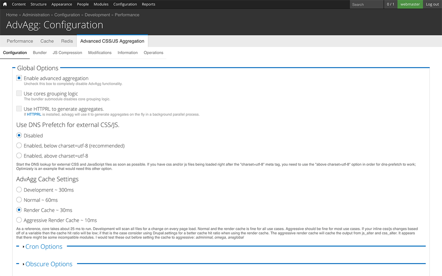
Task: Toggle Use cores grouping logic checkbox
Action: coord(19,93)
